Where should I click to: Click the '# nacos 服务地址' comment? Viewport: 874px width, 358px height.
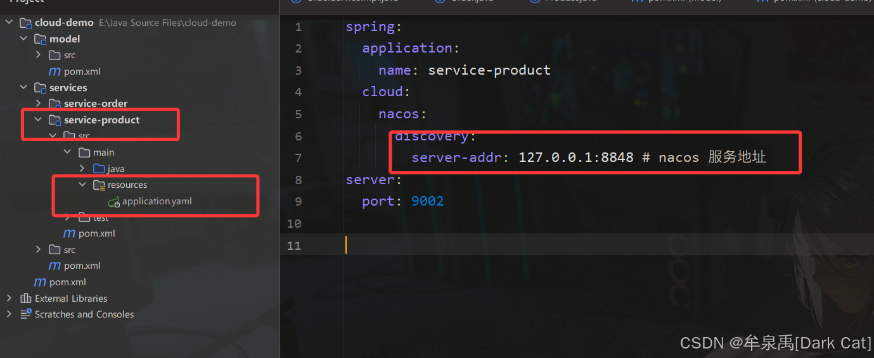(x=704, y=157)
